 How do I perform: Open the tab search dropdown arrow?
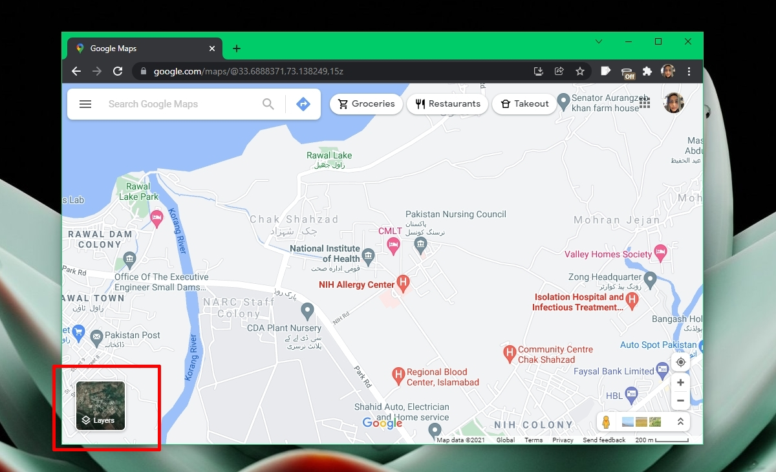[x=599, y=41]
